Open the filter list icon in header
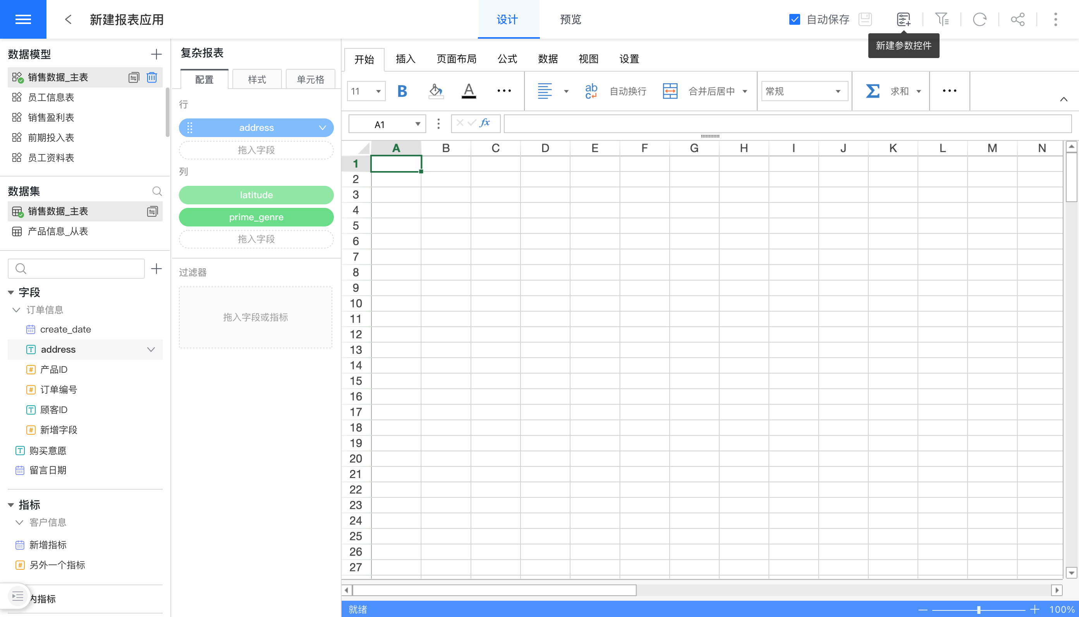The width and height of the screenshot is (1079, 617). click(x=942, y=19)
